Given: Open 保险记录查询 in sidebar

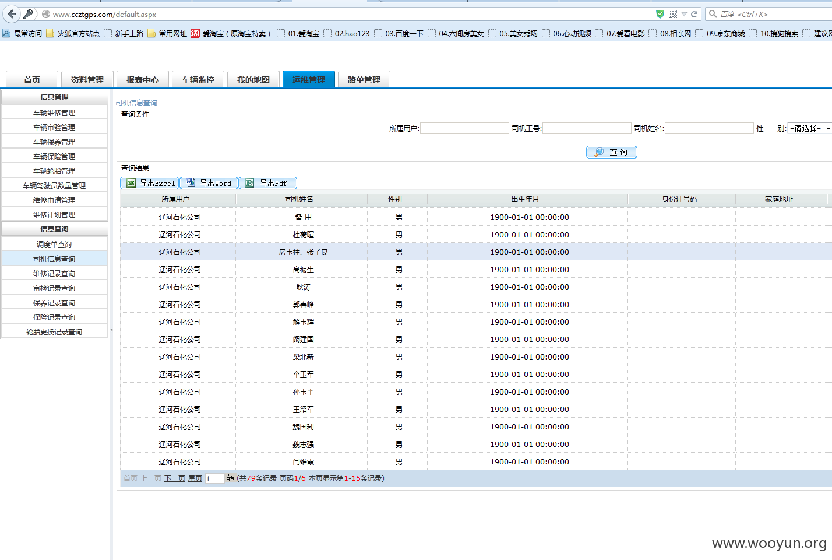Looking at the screenshot, I should [54, 317].
